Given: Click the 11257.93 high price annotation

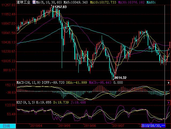Looking at the screenshot, I should click(x=60, y=7).
